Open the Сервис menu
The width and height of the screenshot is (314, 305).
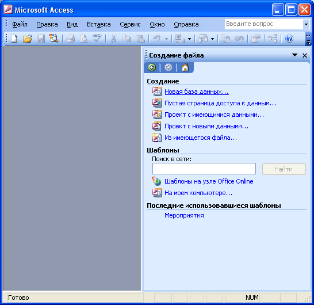tap(130, 24)
